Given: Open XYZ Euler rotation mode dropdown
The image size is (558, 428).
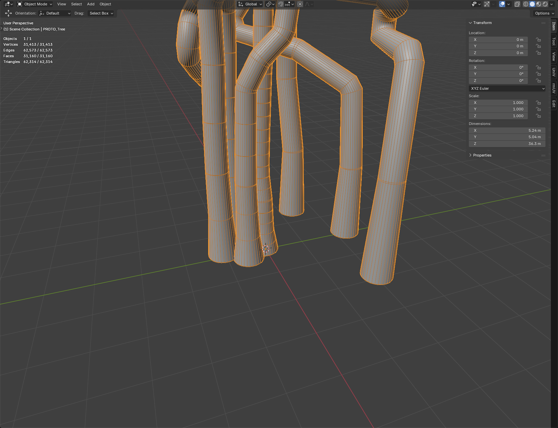Looking at the screenshot, I should click(507, 88).
